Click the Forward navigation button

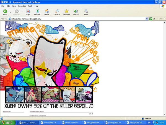17,12
